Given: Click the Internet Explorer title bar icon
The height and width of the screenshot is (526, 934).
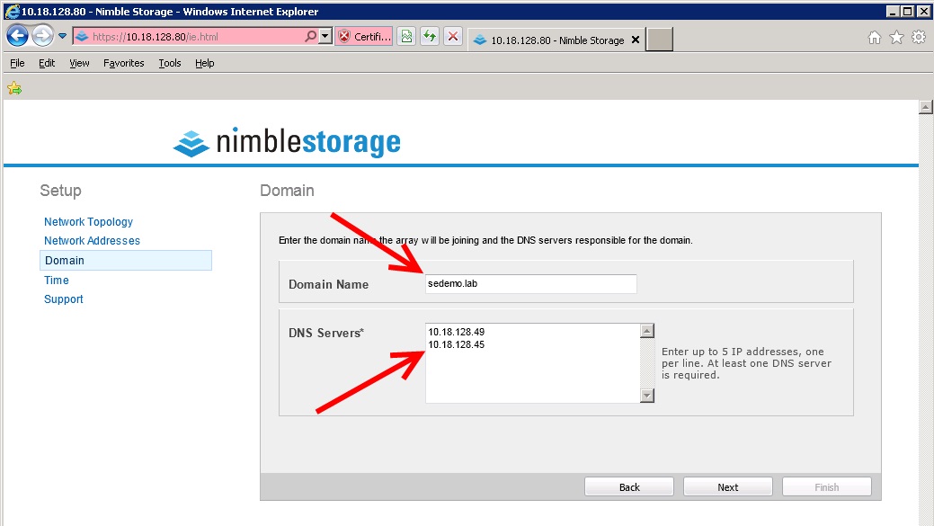Looking at the screenshot, I should [x=12, y=11].
